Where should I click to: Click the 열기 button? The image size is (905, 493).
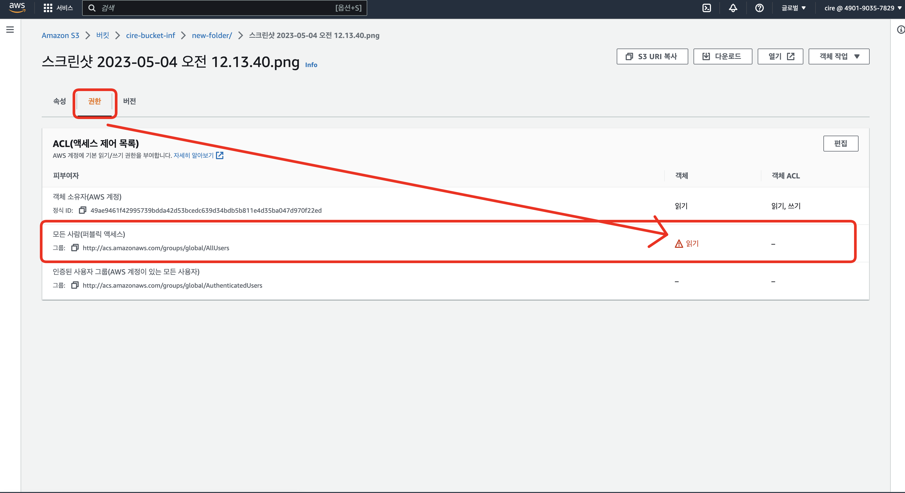[780, 56]
